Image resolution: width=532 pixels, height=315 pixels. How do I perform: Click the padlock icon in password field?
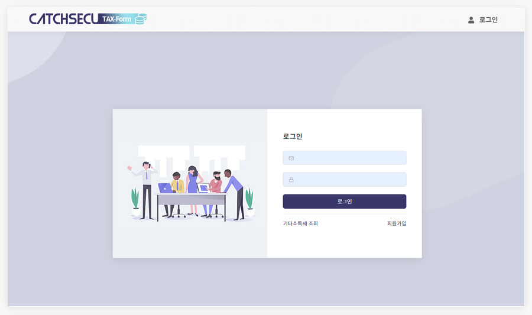pos(291,180)
